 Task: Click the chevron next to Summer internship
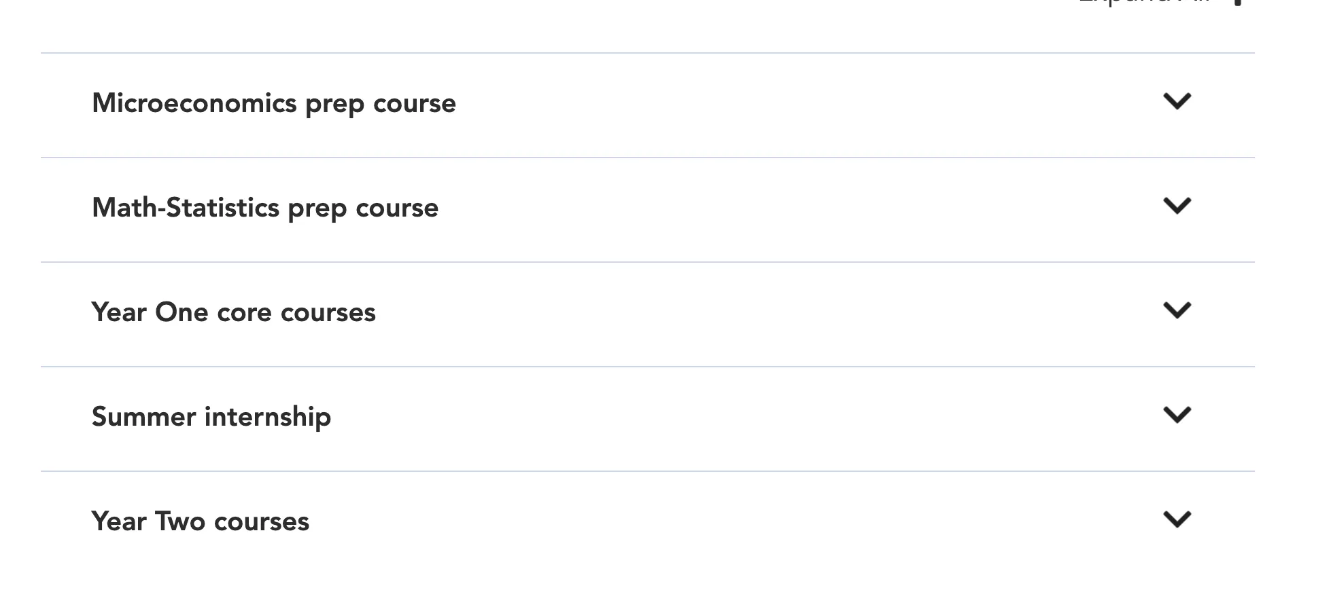(1177, 416)
